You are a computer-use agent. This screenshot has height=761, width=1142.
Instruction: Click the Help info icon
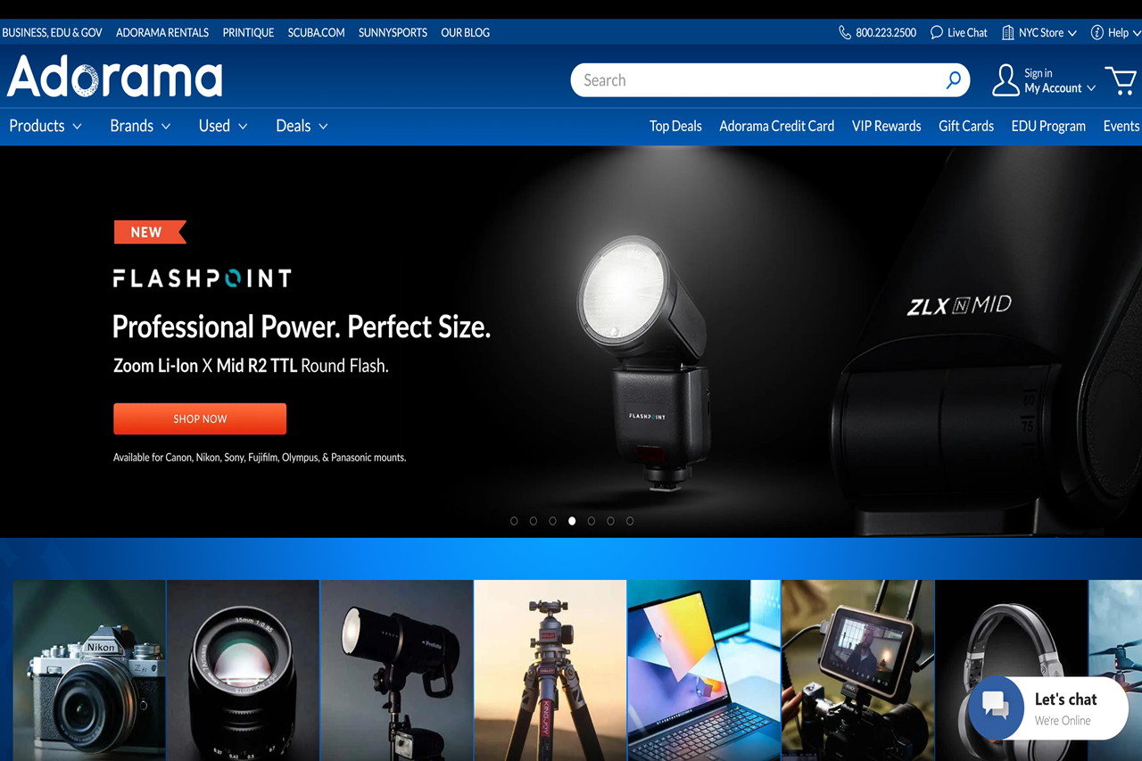tap(1096, 32)
